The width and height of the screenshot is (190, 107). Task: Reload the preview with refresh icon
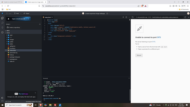[x=133, y=17]
